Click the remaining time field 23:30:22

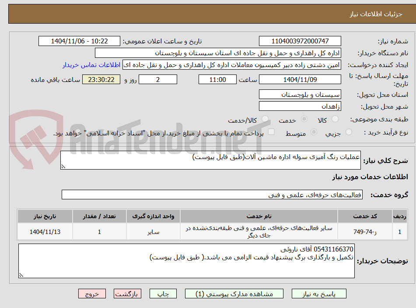coord(101,79)
